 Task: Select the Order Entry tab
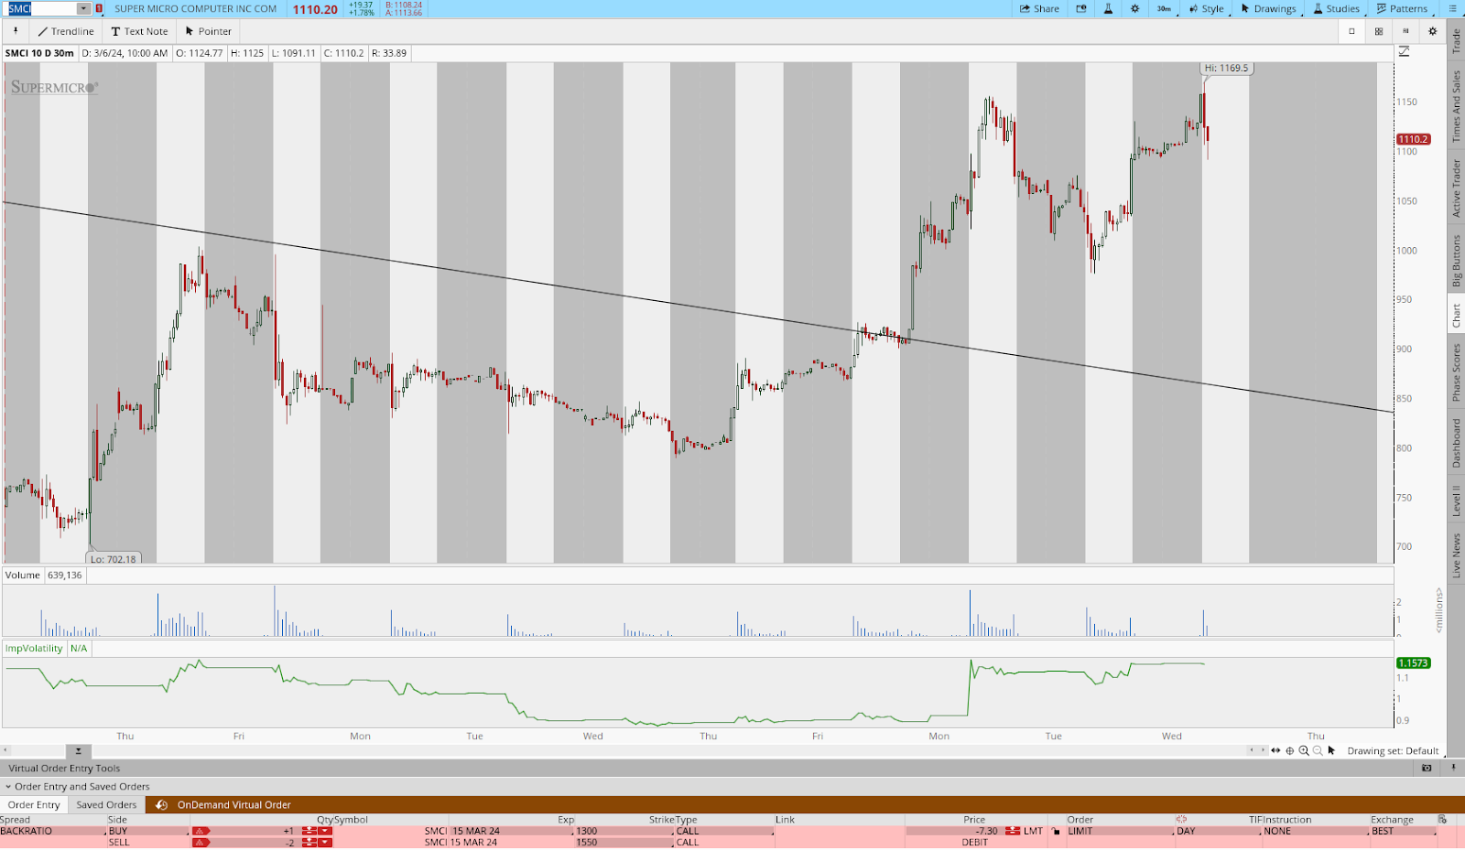tap(34, 805)
